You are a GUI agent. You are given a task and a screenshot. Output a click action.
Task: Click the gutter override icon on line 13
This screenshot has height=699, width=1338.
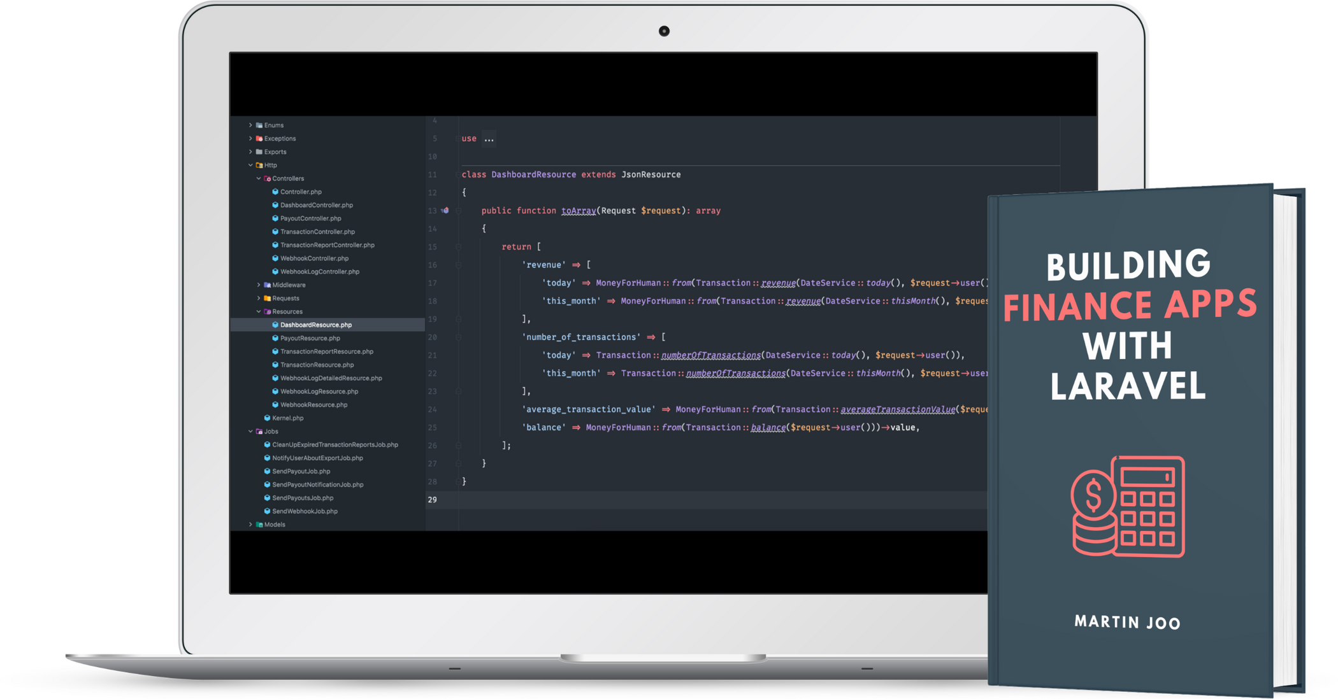445,211
